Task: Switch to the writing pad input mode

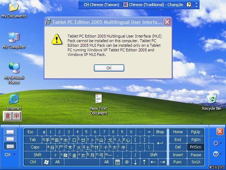Action: tap(10, 132)
